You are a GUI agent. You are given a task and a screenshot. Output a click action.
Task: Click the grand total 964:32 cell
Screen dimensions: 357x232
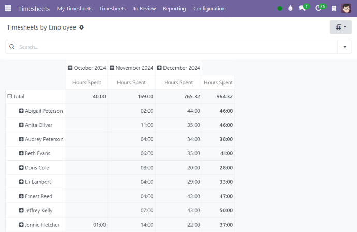tap(218, 96)
